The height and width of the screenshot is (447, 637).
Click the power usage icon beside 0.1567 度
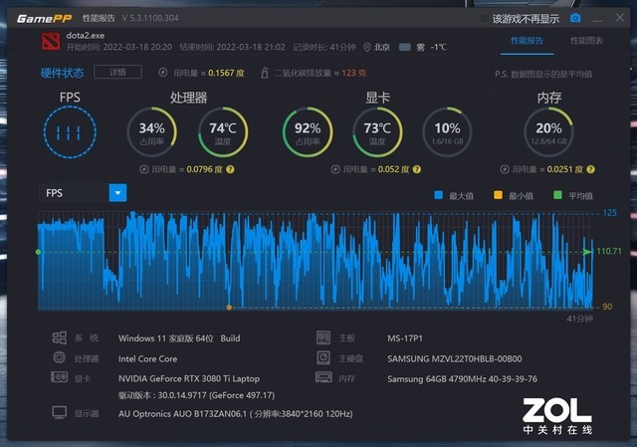tap(162, 73)
